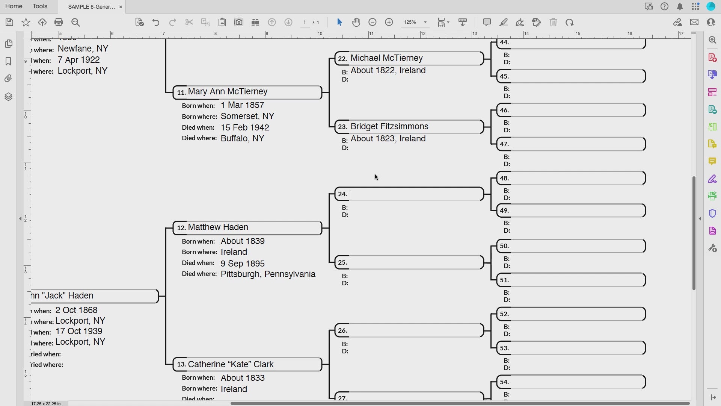Open the 125% zoom level dropdown
The width and height of the screenshot is (721, 406).
[425, 23]
